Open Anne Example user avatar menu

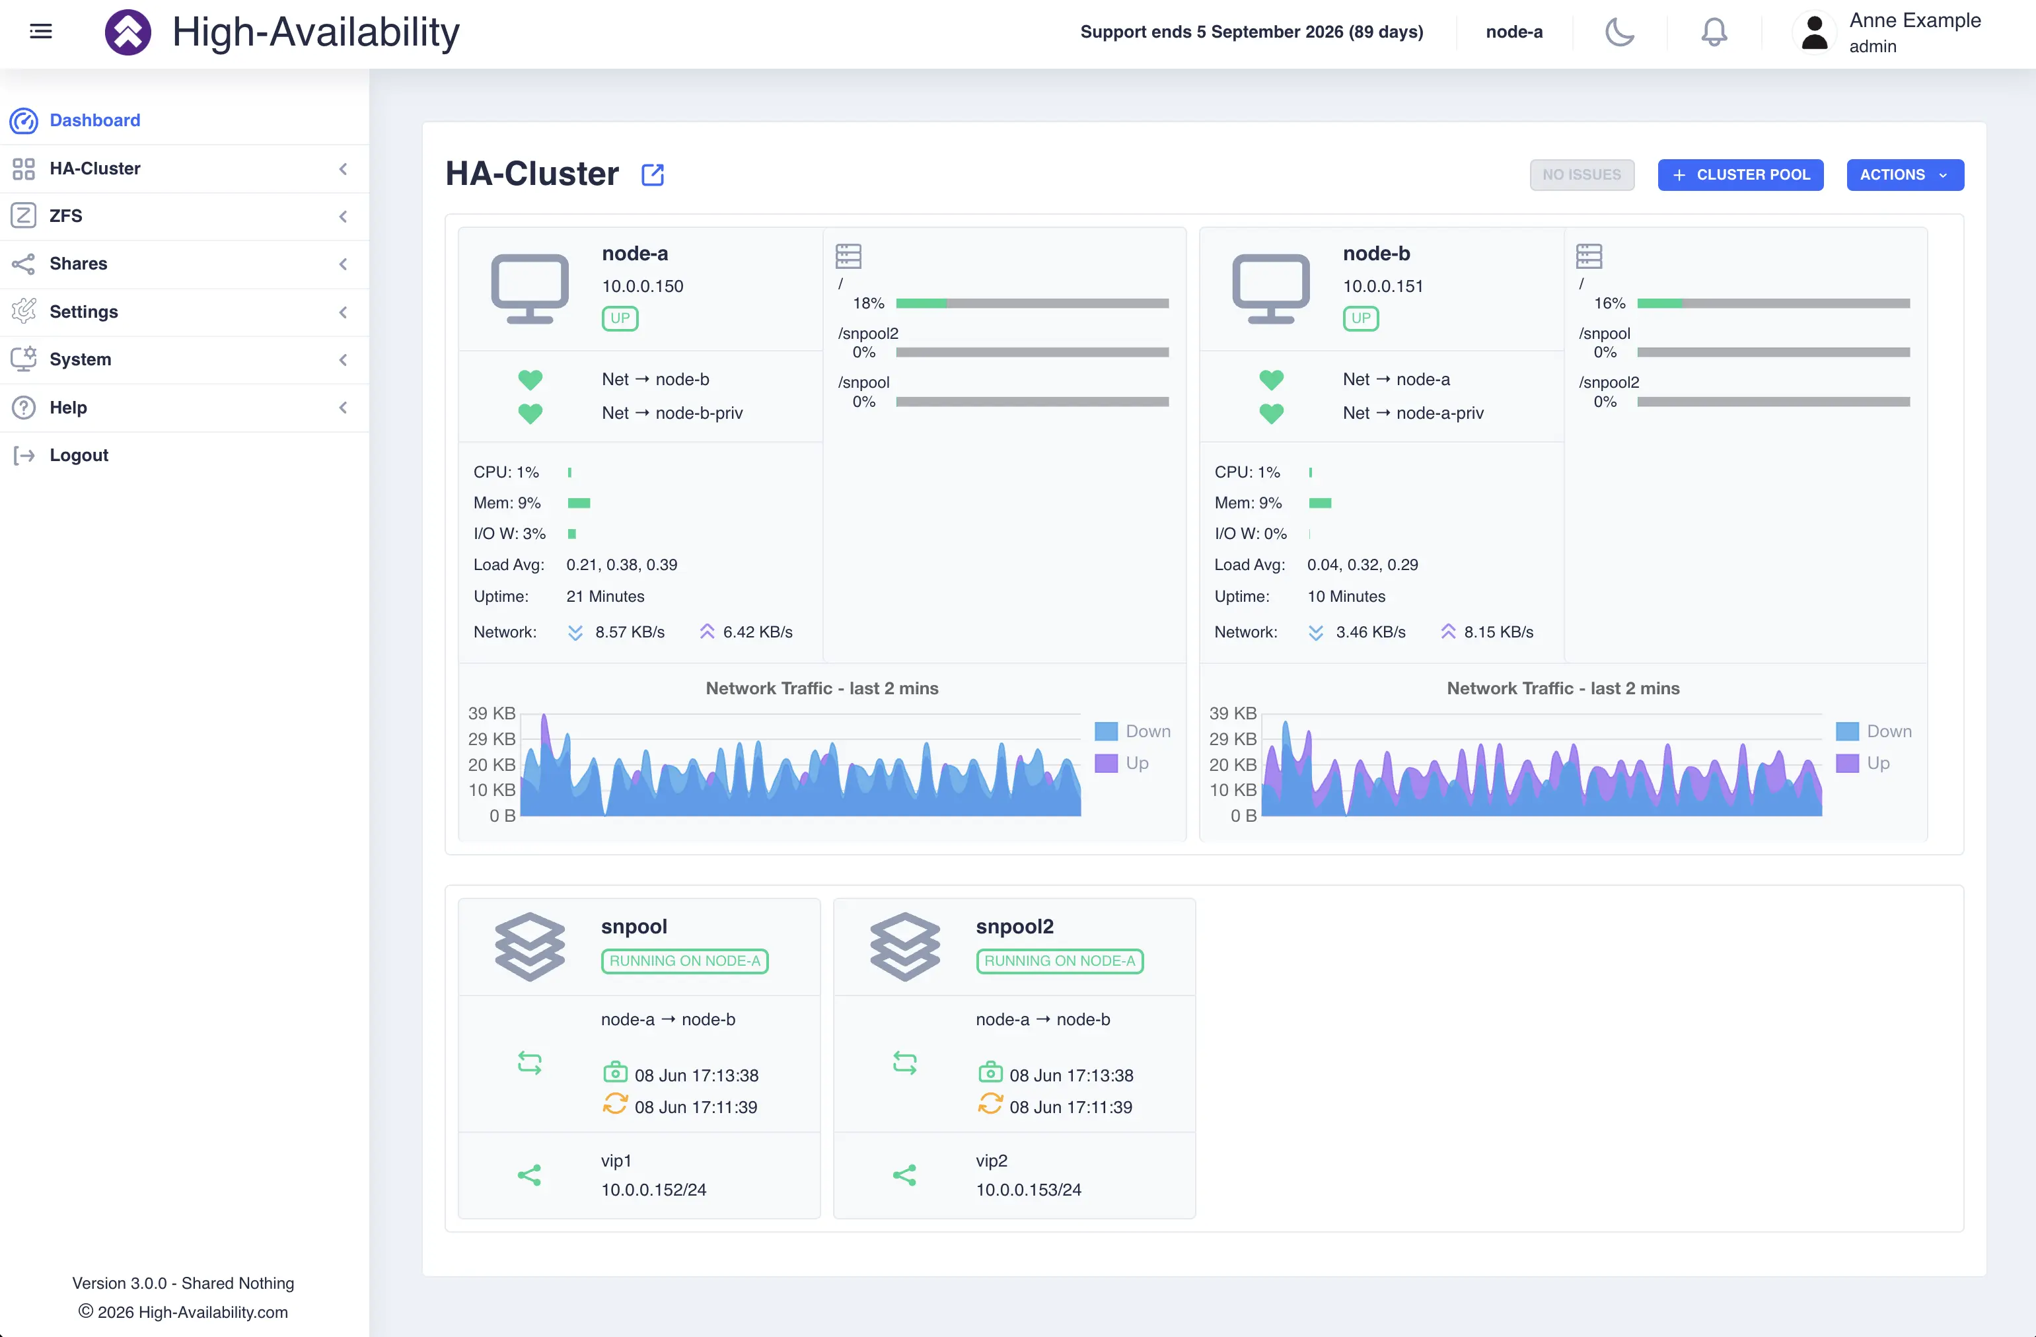(x=1815, y=32)
